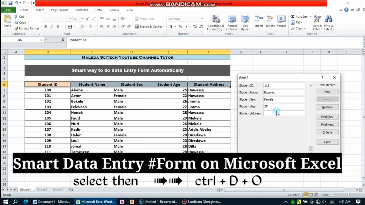Switch to the Data ribbon tab
Image resolution: width=365 pixels, height=205 pixels.
tap(99, 10)
